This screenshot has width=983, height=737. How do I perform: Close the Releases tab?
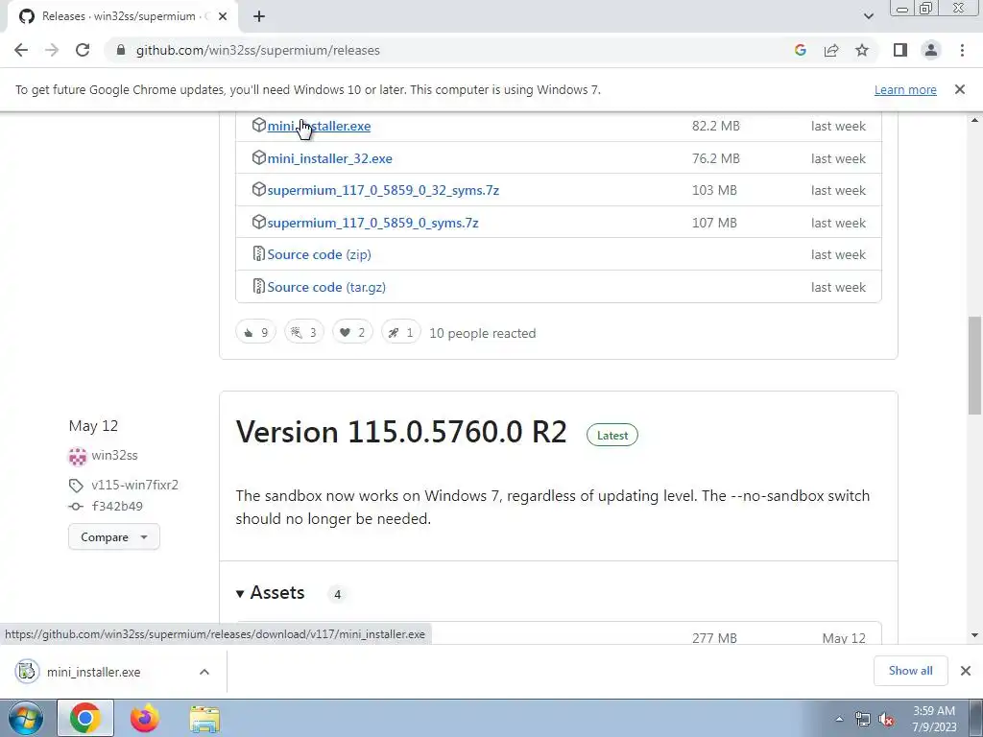(223, 16)
